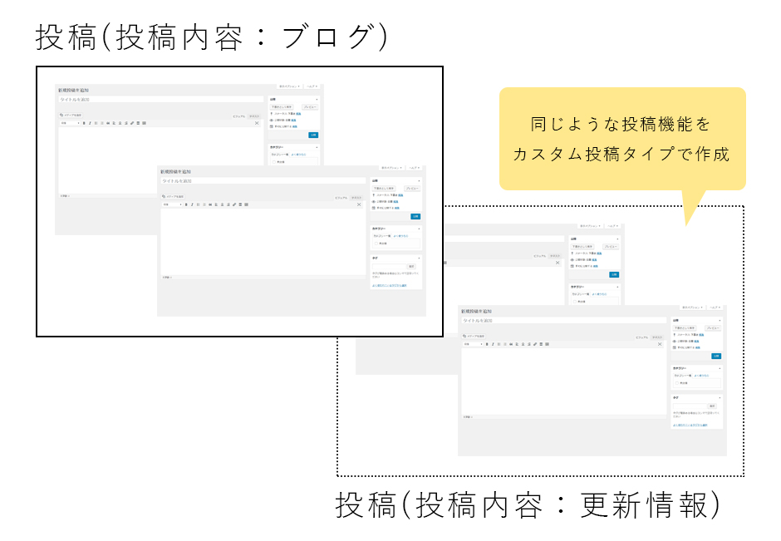
Task: Click Italic icon in the top-left editor toolbar
Action: pos(90,123)
